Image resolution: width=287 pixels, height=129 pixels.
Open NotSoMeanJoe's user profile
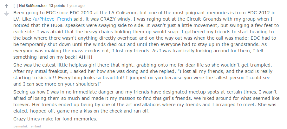33,6
